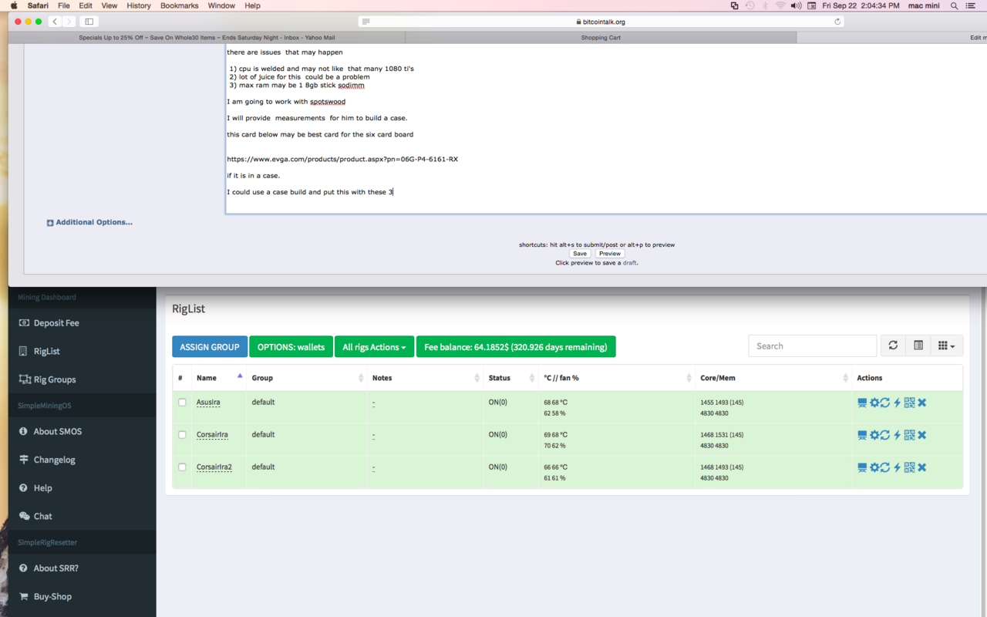Click Save button under forum post
The width and height of the screenshot is (987, 617).
coord(580,254)
